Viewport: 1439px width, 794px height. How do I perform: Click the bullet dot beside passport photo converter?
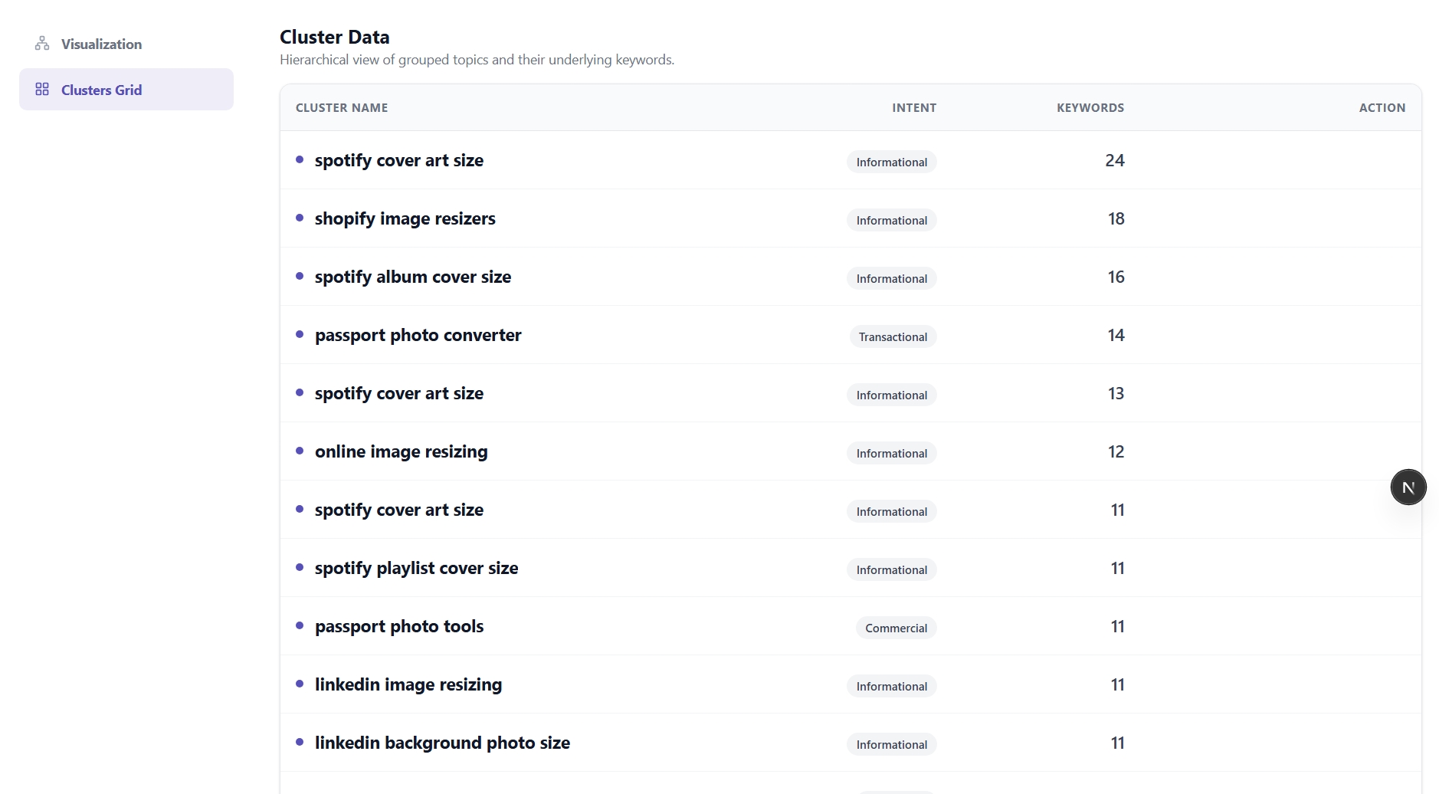point(300,334)
